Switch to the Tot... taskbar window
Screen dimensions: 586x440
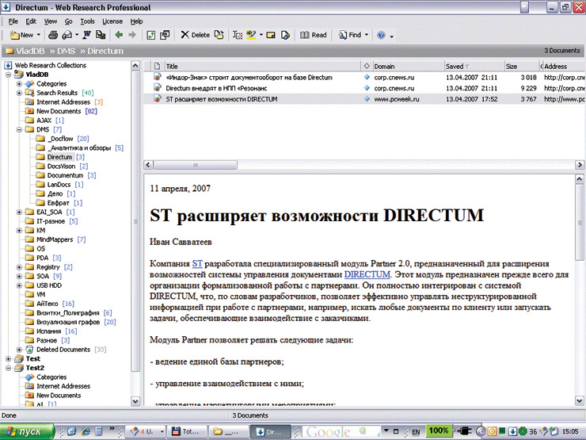pyautogui.click(x=185, y=431)
